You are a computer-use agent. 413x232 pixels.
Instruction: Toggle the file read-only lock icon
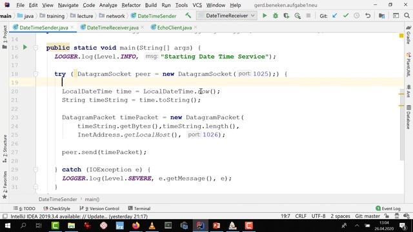387,216
